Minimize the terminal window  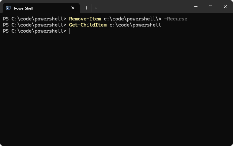pyautogui.click(x=196, y=7)
